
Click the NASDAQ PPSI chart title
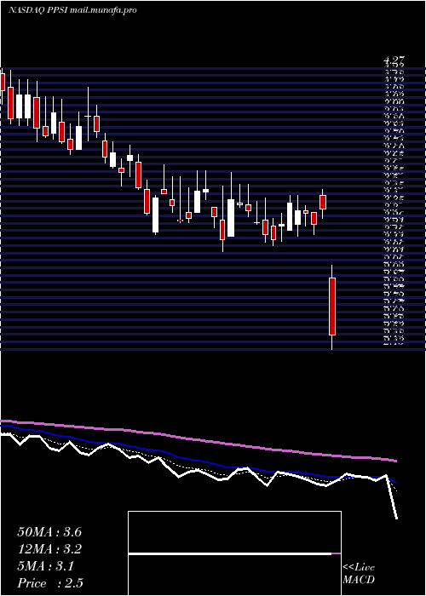tap(72, 10)
